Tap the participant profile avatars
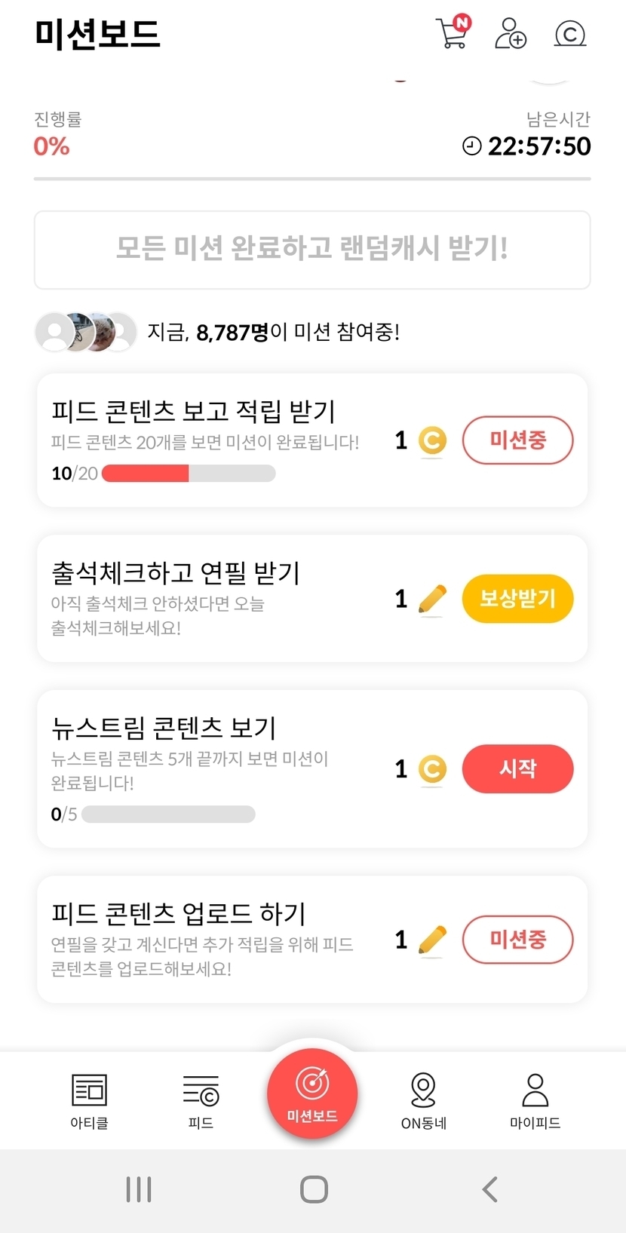This screenshot has width=626, height=1233. (86, 332)
